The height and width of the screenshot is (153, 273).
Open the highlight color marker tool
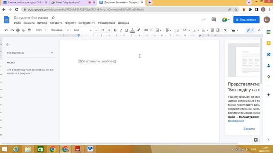pos(138,30)
